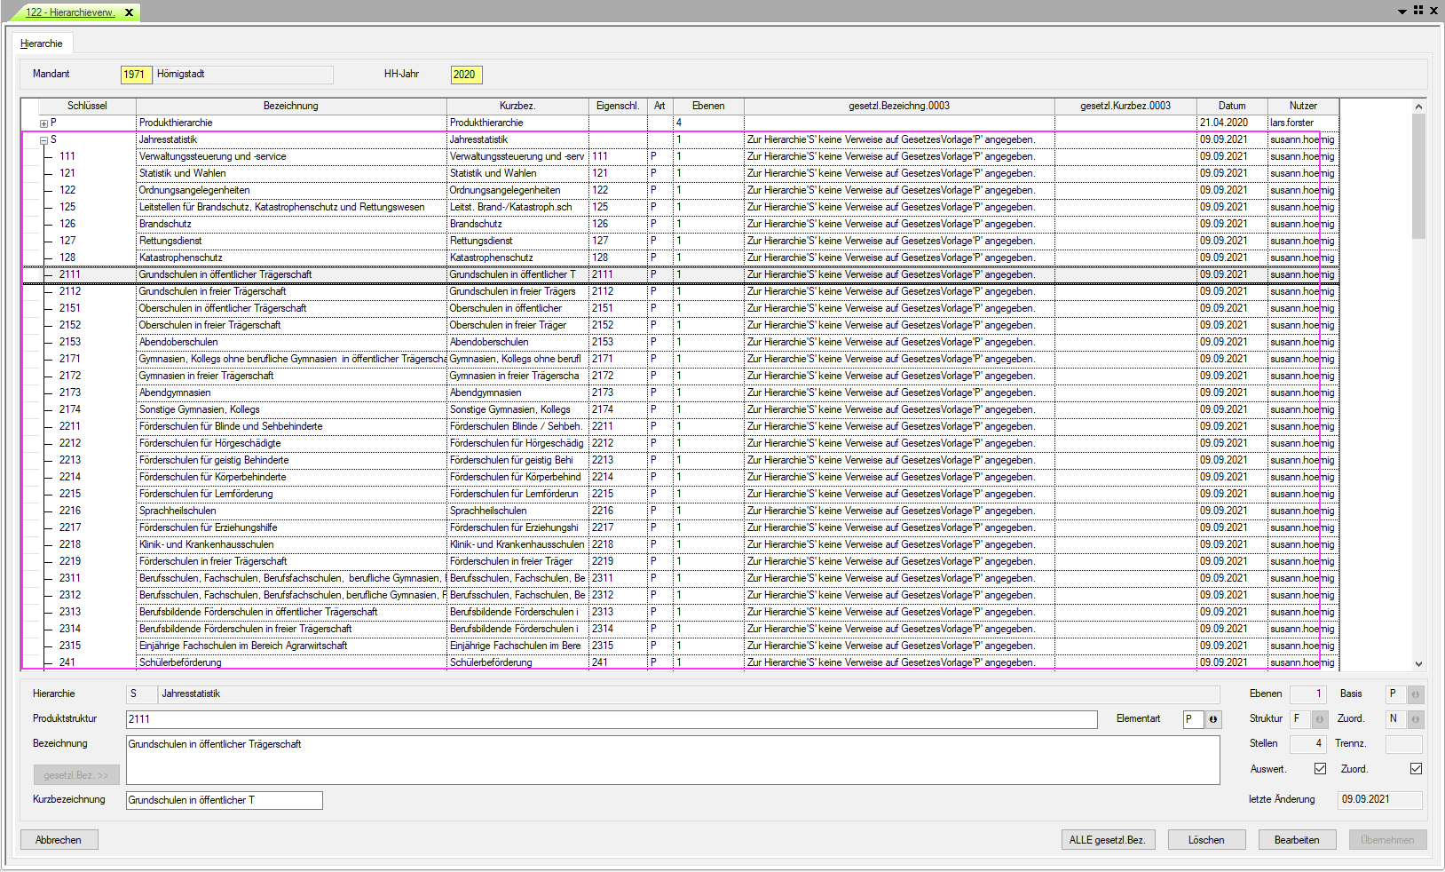The height and width of the screenshot is (872, 1445).
Task: Click the lookup icon beside Basis field
Action: click(x=1416, y=694)
